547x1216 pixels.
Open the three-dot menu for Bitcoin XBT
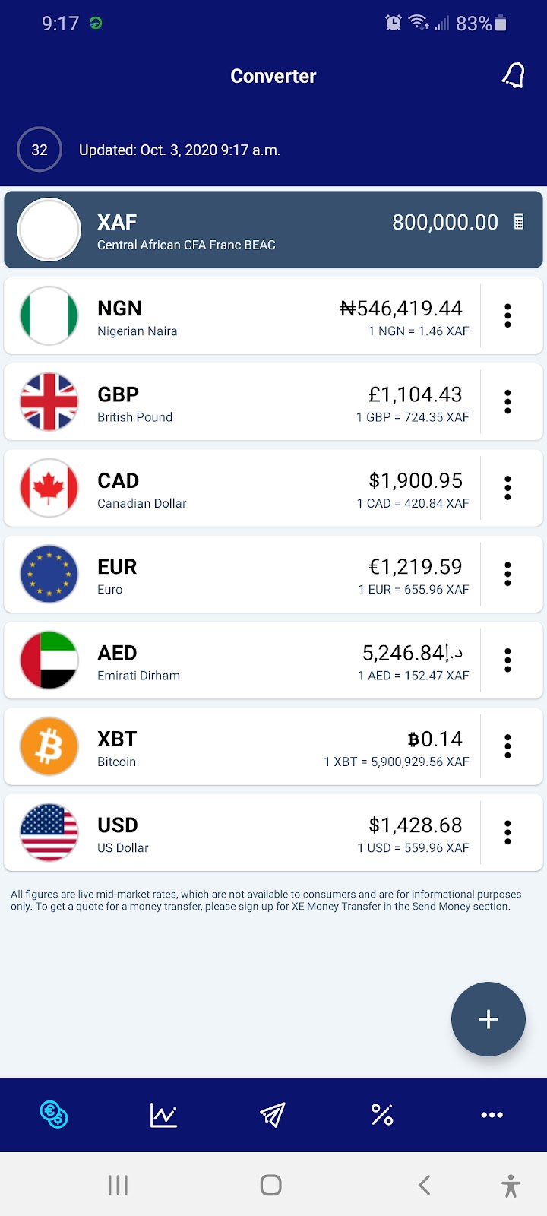507,746
